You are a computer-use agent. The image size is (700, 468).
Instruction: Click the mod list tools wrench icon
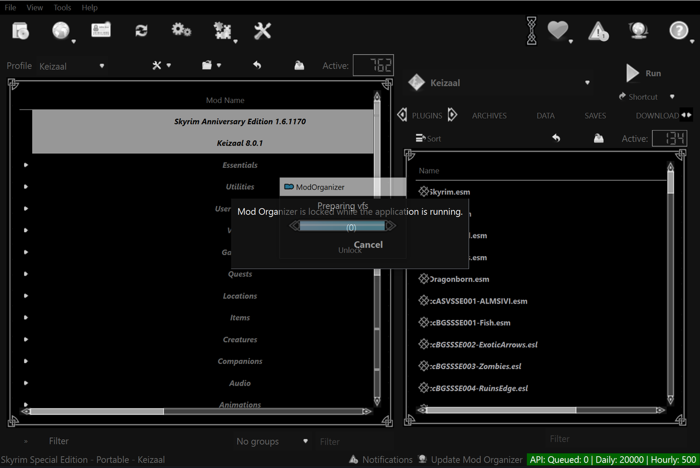[x=157, y=66]
